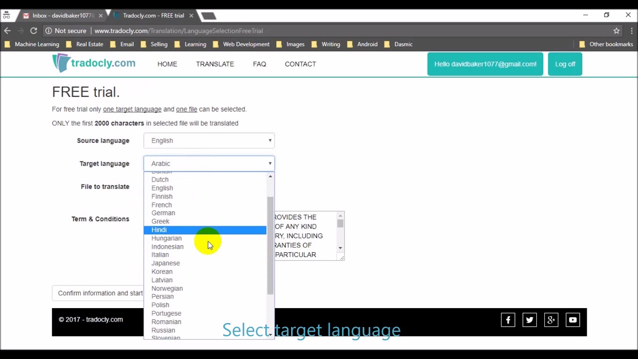Viewport: 638px width, 359px height.
Task: Close the Inbox Gmail tab
Action: tap(101, 15)
